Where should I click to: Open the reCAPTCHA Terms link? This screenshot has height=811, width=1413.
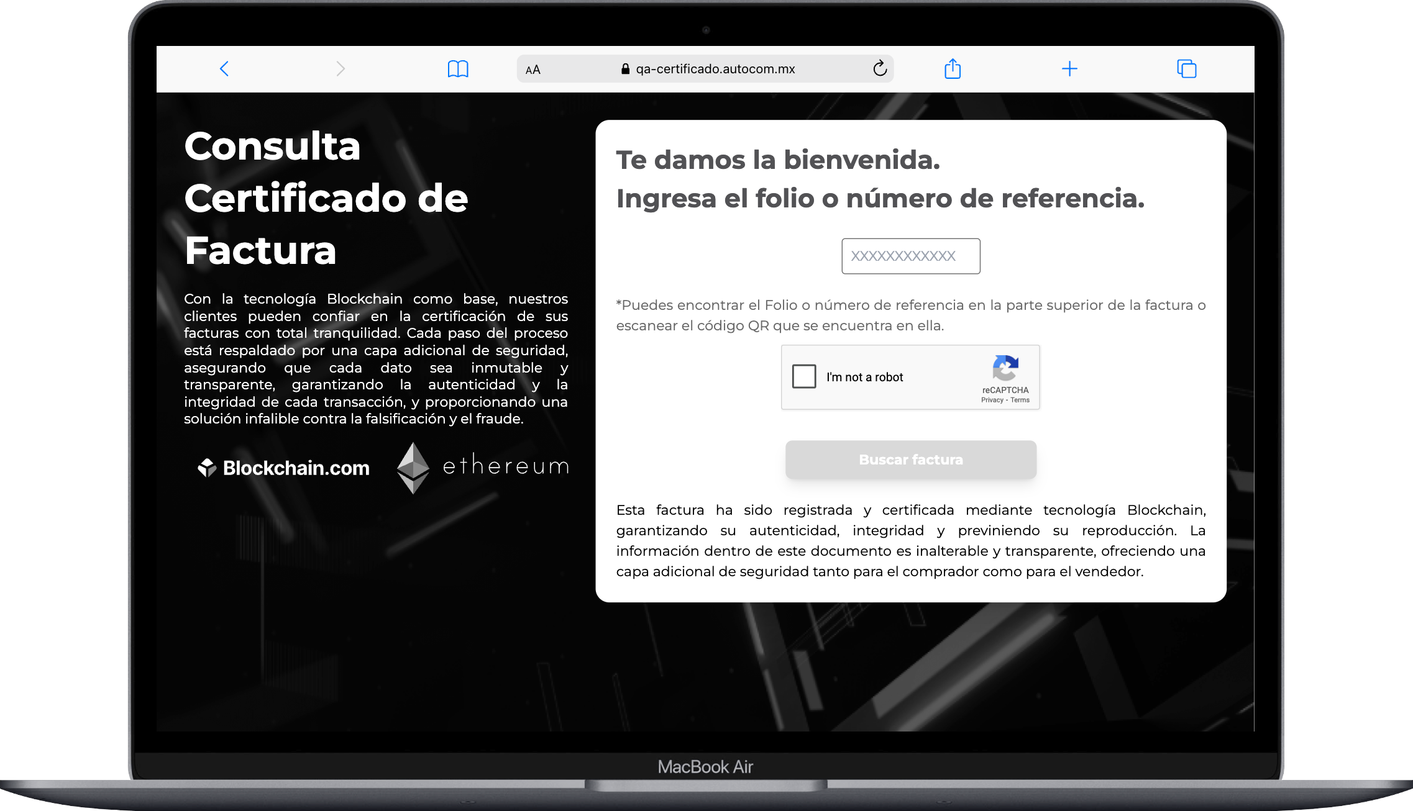(1020, 400)
